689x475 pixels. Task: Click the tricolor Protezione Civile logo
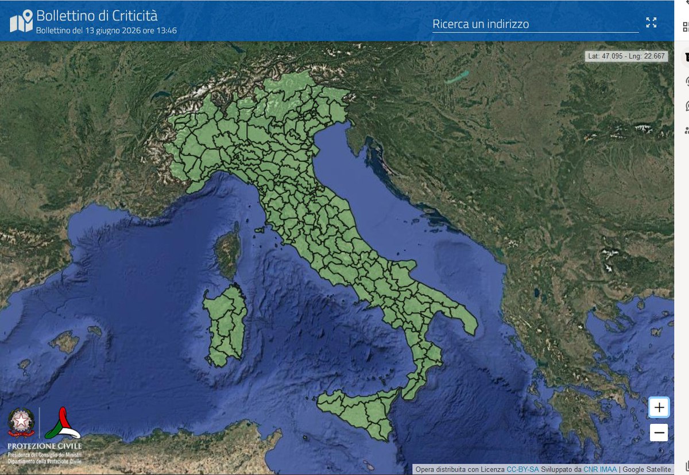click(x=62, y=423)
